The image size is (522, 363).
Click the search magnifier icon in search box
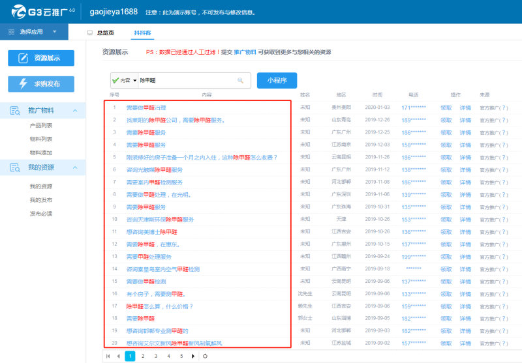coord(240,80)
